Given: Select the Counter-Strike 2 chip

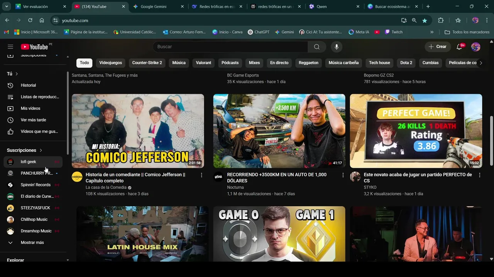Looking at the screenshot, I should tap(147, 63).
